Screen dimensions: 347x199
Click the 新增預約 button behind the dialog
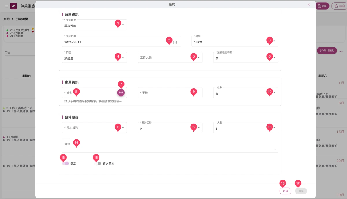(x=327, y=51)
